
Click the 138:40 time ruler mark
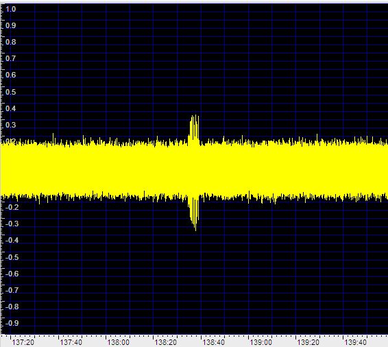tap(214, 342)
